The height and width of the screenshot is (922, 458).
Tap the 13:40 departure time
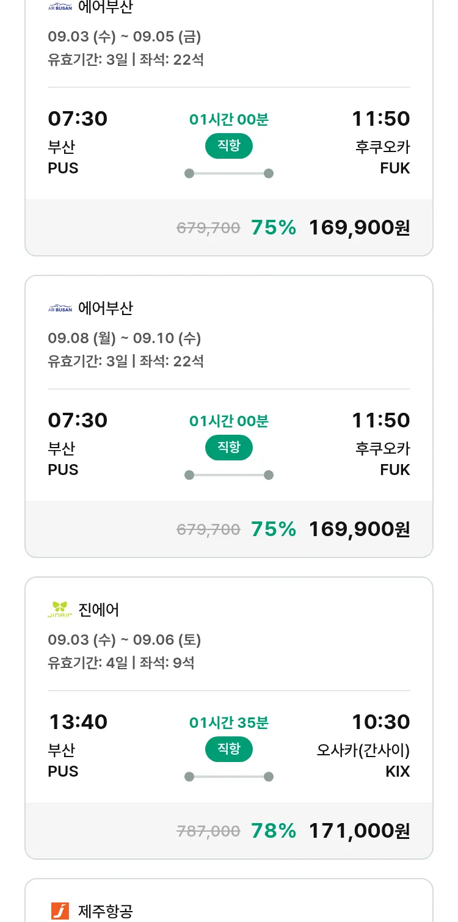pos(78,722)
